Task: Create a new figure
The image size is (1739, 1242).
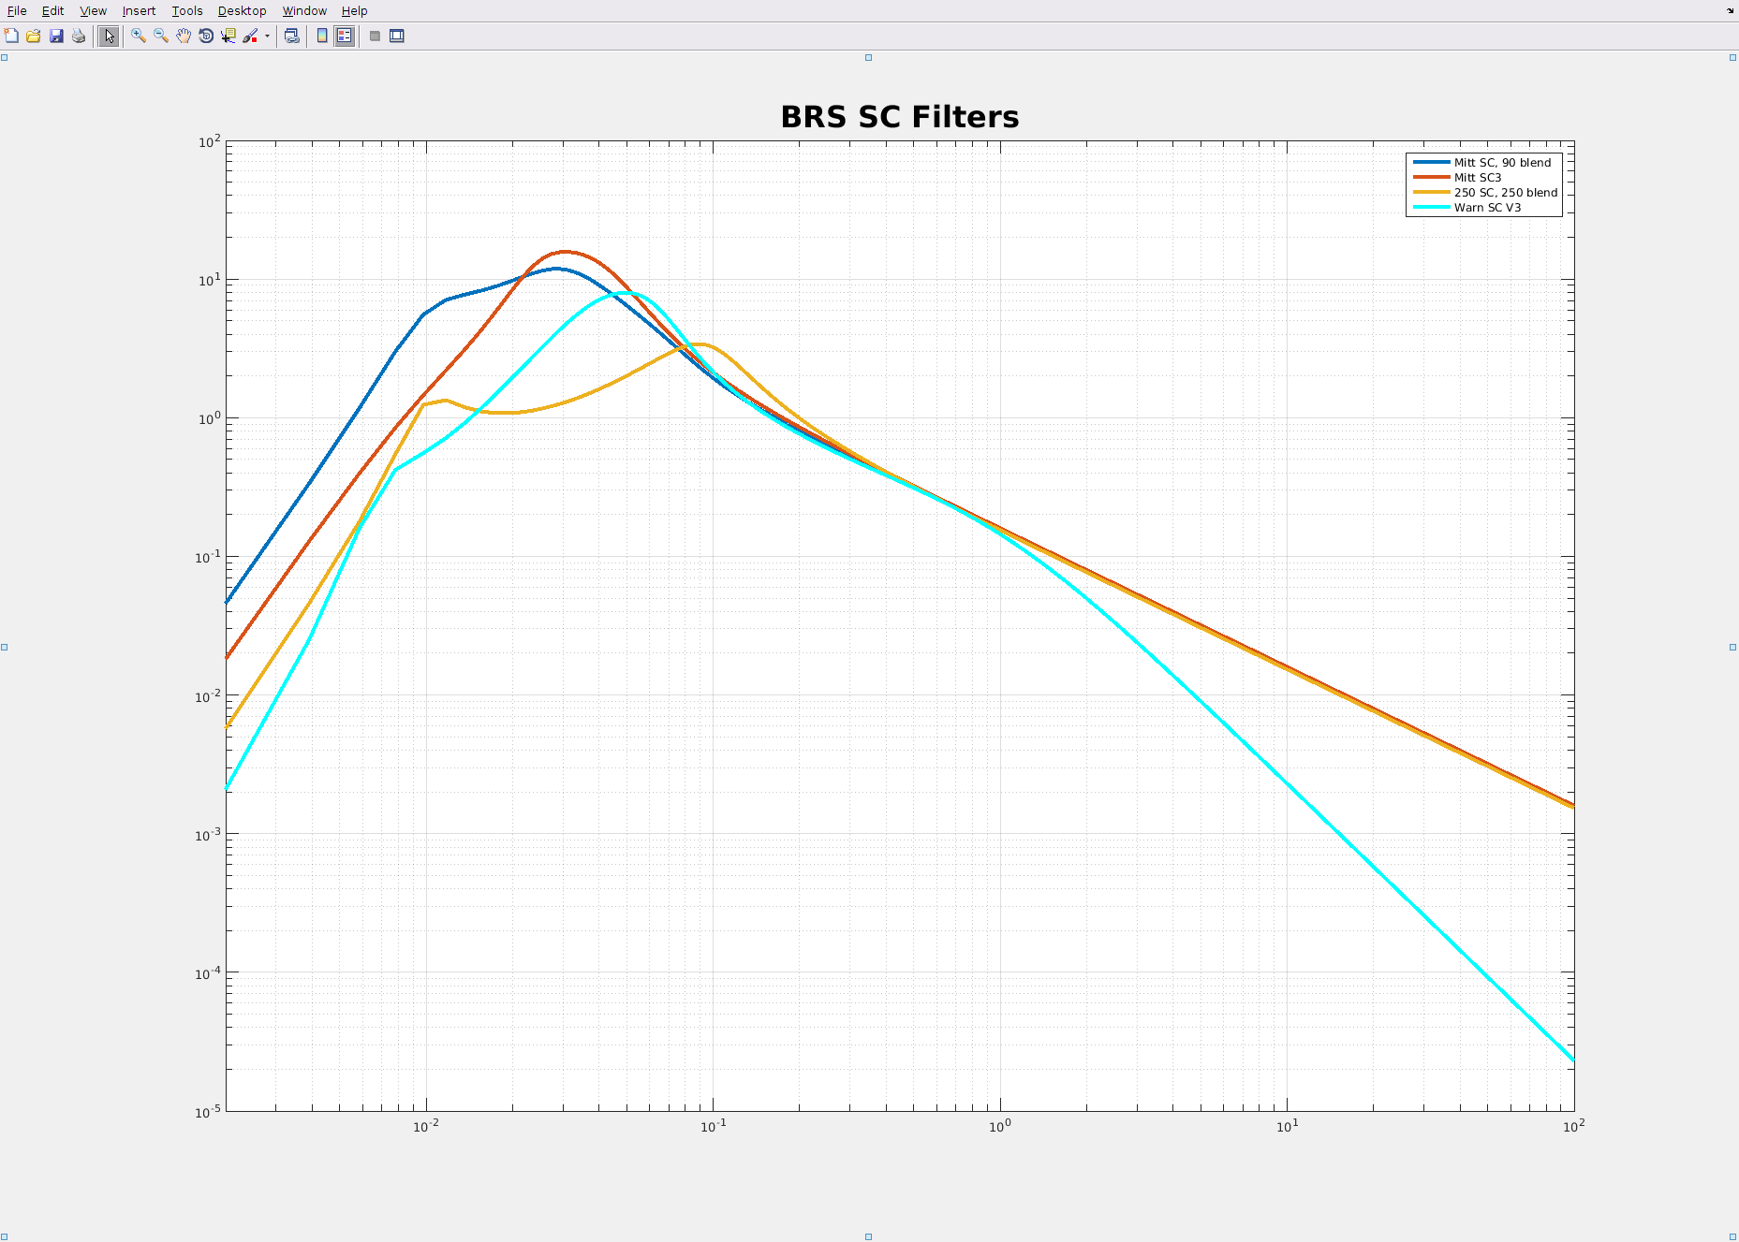Action: (11, 36)
